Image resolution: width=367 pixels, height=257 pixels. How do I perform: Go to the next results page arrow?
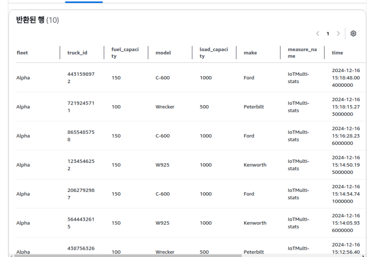tap(339, 34)
